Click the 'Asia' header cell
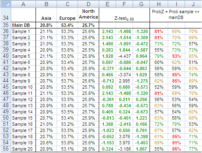 (x=46, y=15)
